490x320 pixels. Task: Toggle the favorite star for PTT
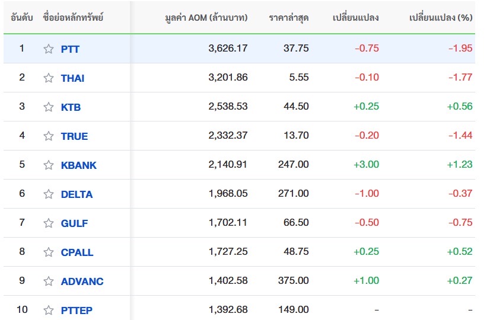[49, 49]
